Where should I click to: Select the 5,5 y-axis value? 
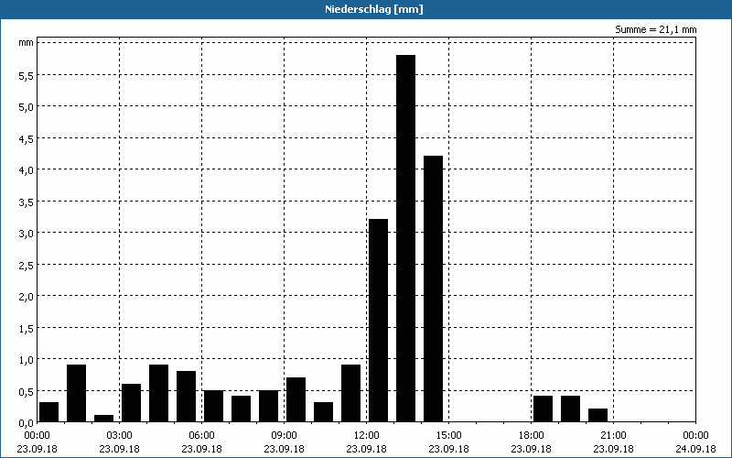[27, 75]
